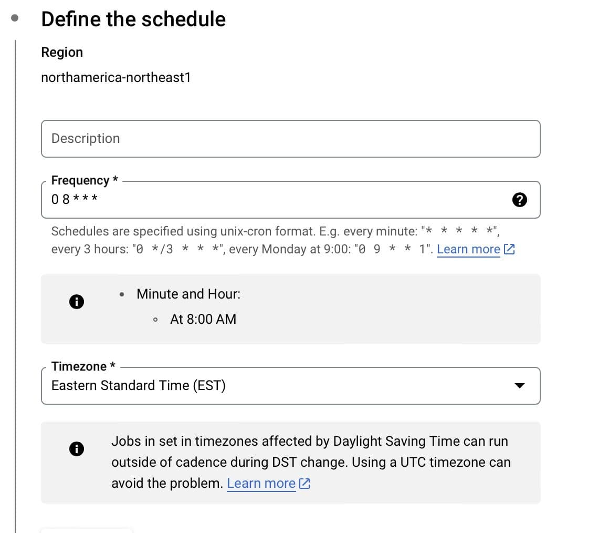Click info icon in Daylight Saving notice
Screen dimensions: 609x533
(77, 448)
